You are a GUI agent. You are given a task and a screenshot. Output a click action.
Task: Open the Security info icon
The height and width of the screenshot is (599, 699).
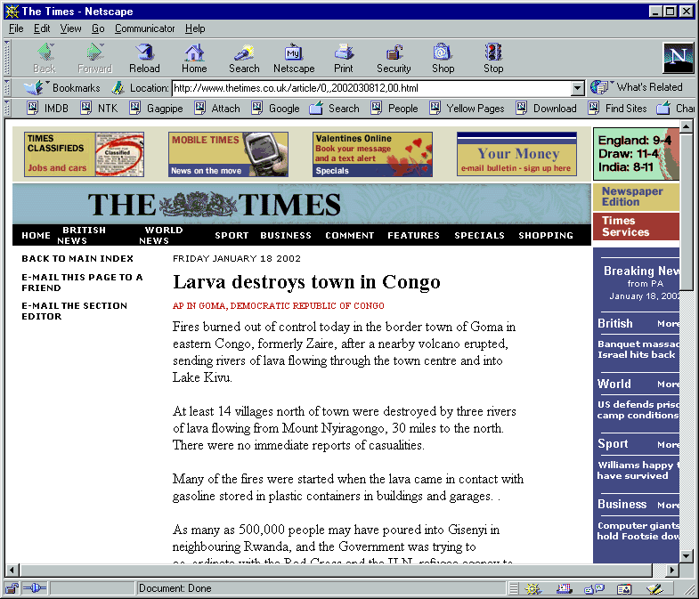394,53
